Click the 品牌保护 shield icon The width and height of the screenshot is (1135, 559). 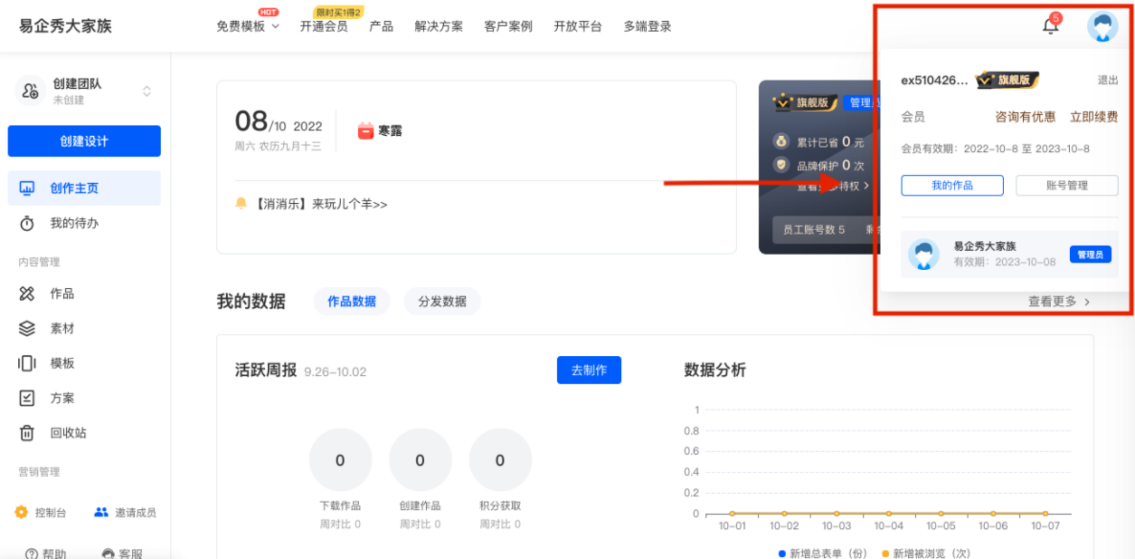pos(781,165)
